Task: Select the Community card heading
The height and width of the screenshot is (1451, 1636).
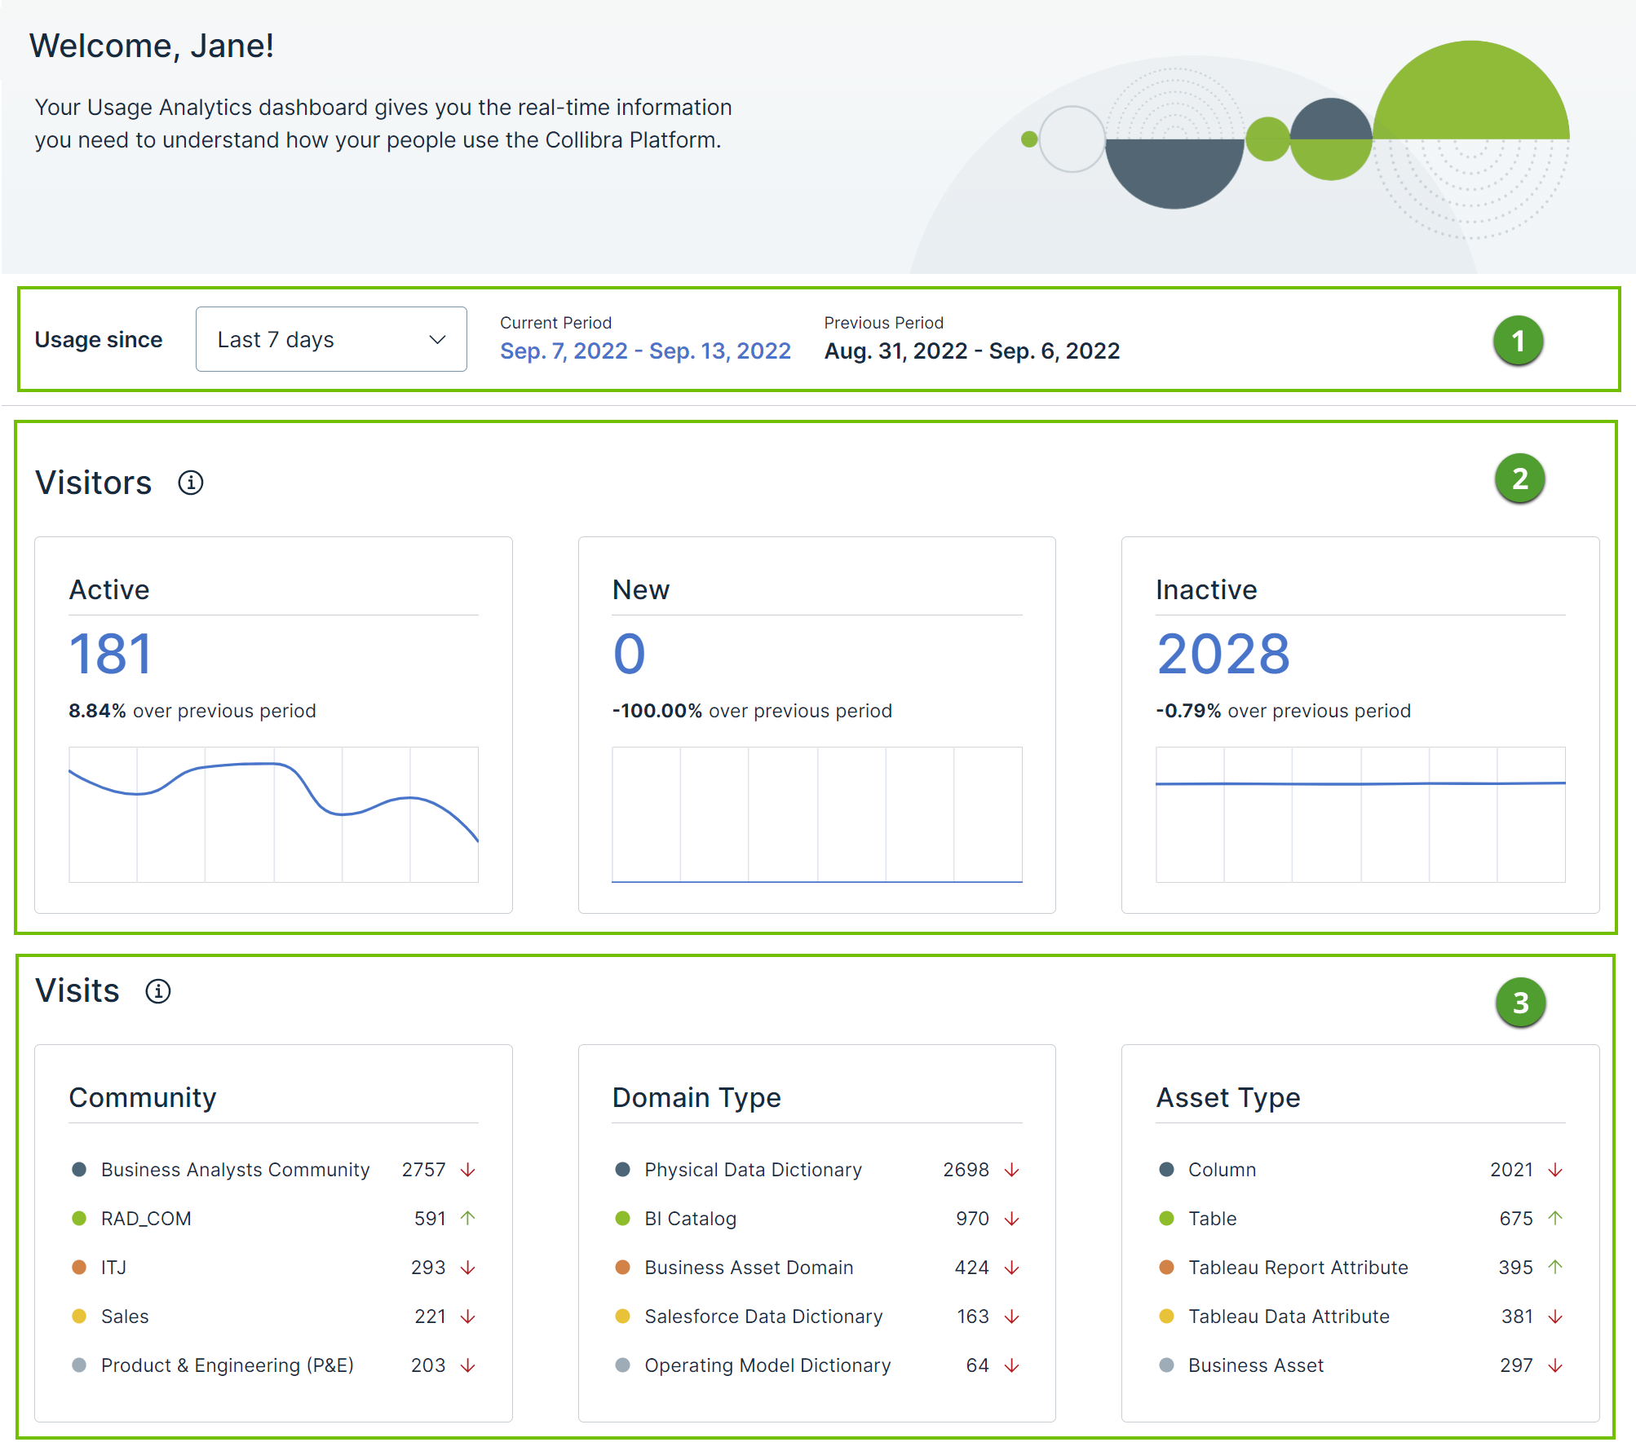Action: (143, 1097)
